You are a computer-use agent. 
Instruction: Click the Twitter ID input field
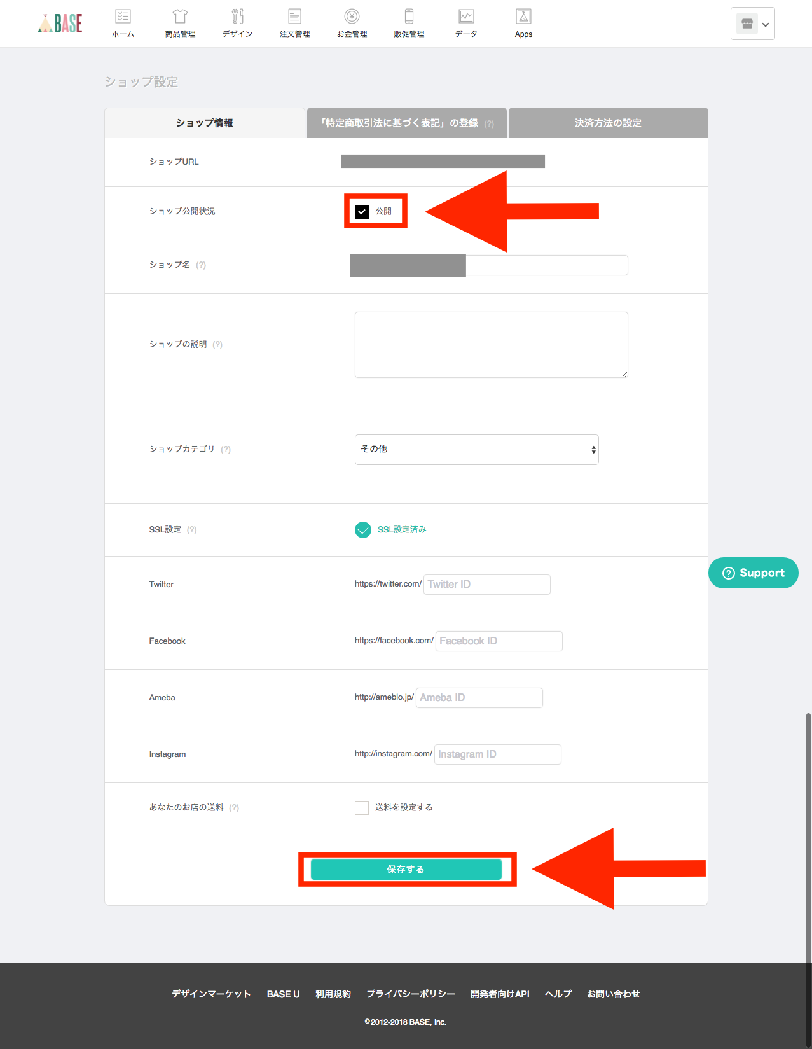486,585
